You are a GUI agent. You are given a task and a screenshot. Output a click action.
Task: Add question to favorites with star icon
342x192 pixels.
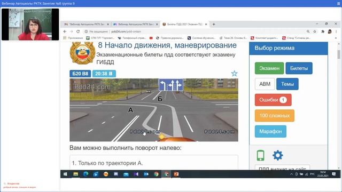tap(234, 74)
